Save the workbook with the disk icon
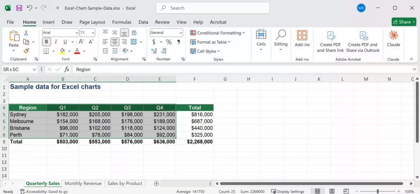The height and width of the screenshot is (194, 420). coord(19,8)
